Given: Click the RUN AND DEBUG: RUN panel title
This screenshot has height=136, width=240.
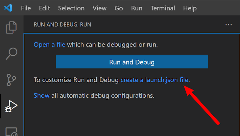Looking at the screenshot, I should 62,25.
